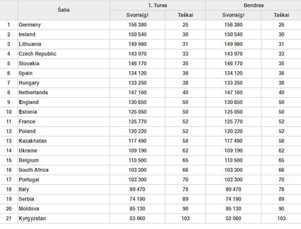Click the Kazakhstan country name

click(33, 141)
